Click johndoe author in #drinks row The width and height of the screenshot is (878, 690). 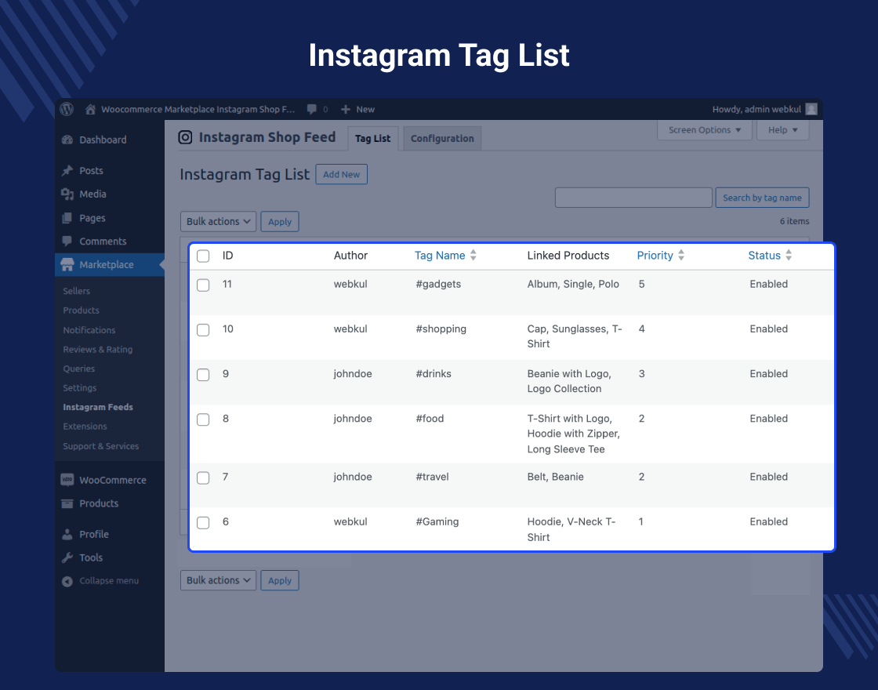tap(353, 373)
